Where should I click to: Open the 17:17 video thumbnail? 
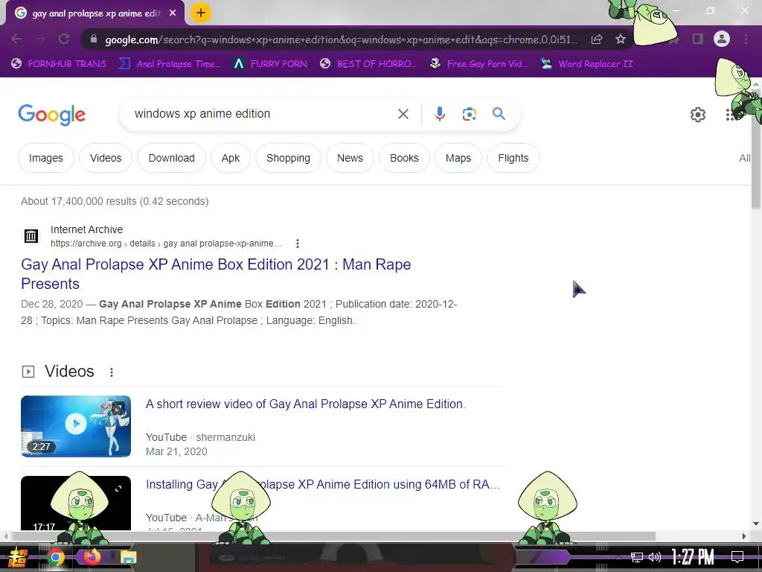tap(76, 503)
